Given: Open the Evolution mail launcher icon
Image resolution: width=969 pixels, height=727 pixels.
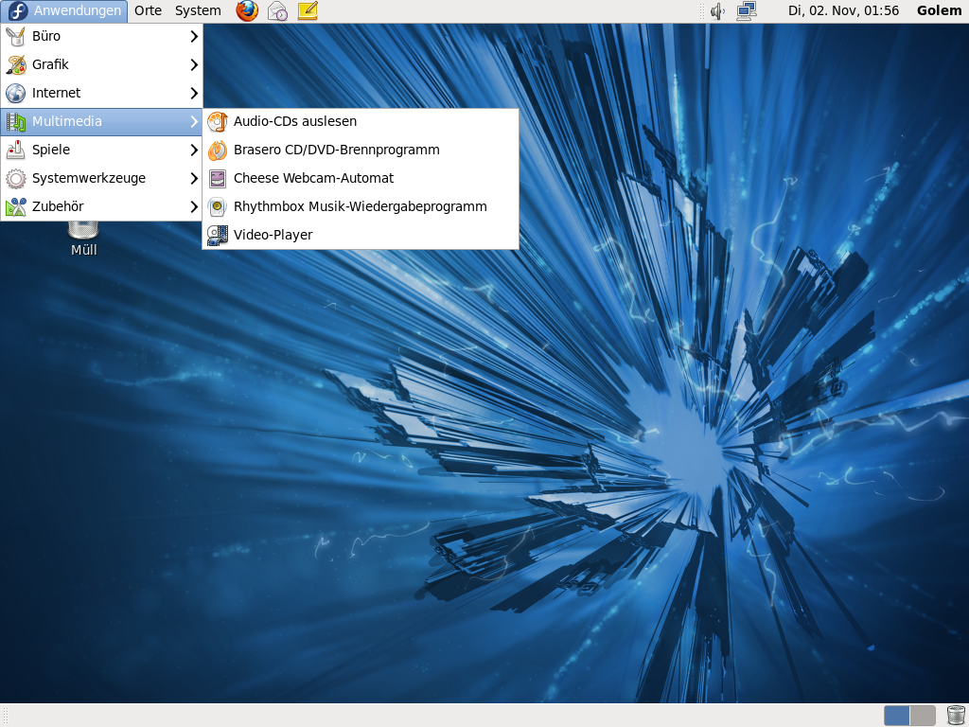Looking at the screenshot, I should pyautogui.click(x=277, y=11).
